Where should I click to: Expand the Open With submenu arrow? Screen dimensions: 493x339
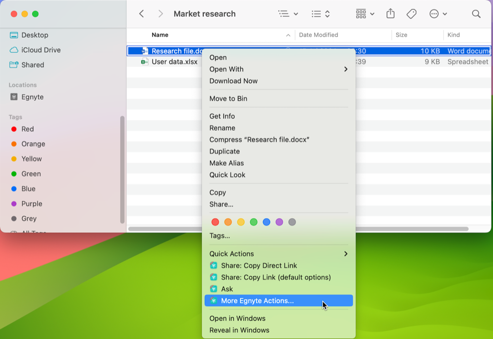point(345,69)
